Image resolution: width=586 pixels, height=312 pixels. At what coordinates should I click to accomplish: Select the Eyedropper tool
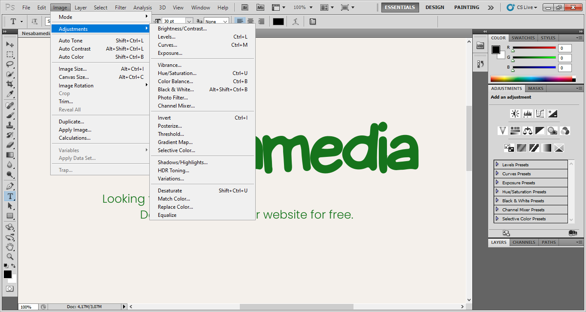point(9,94)
